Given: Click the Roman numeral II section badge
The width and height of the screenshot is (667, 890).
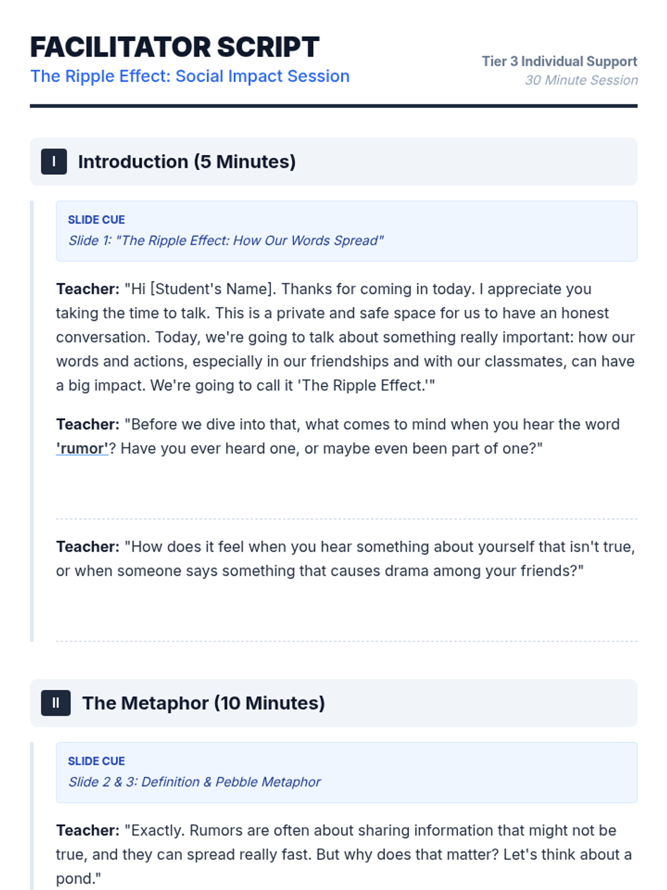Looking at the screenshot, I should (56, 703).
